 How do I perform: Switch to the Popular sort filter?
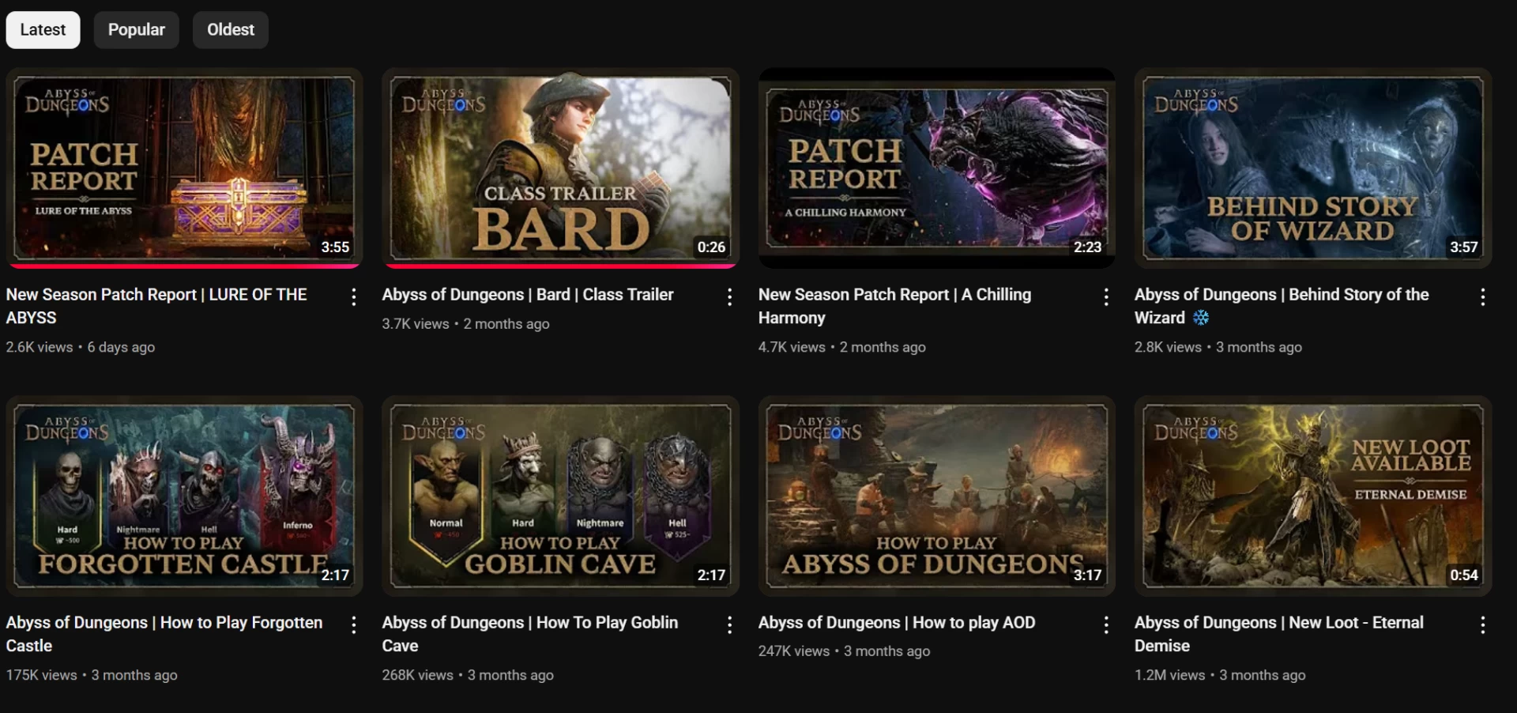point(136,30)
